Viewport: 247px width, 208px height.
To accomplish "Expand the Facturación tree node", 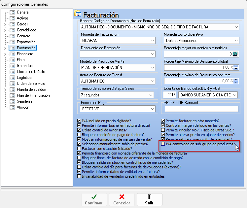I will coord(5,48).
